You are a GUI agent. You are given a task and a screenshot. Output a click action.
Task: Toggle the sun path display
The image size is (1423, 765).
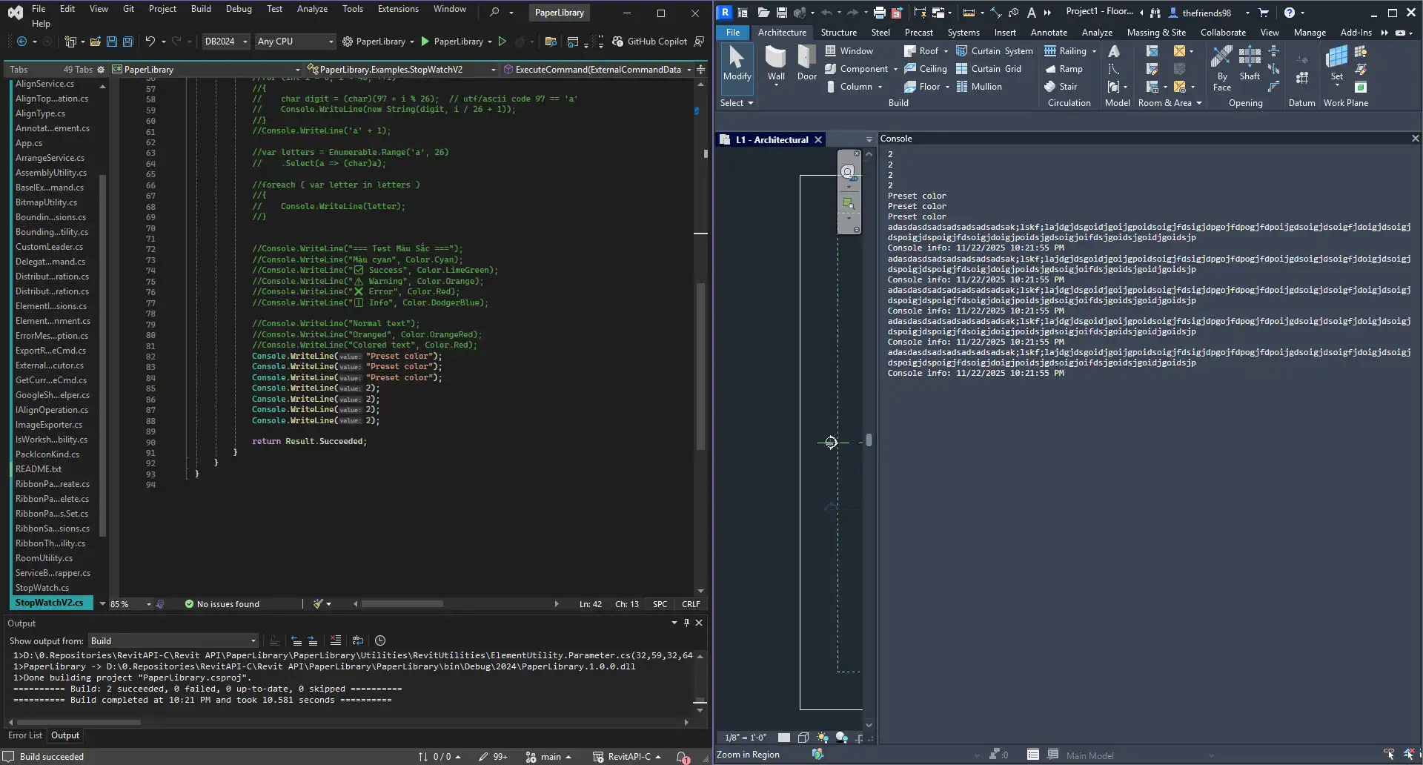pos(823,738)
